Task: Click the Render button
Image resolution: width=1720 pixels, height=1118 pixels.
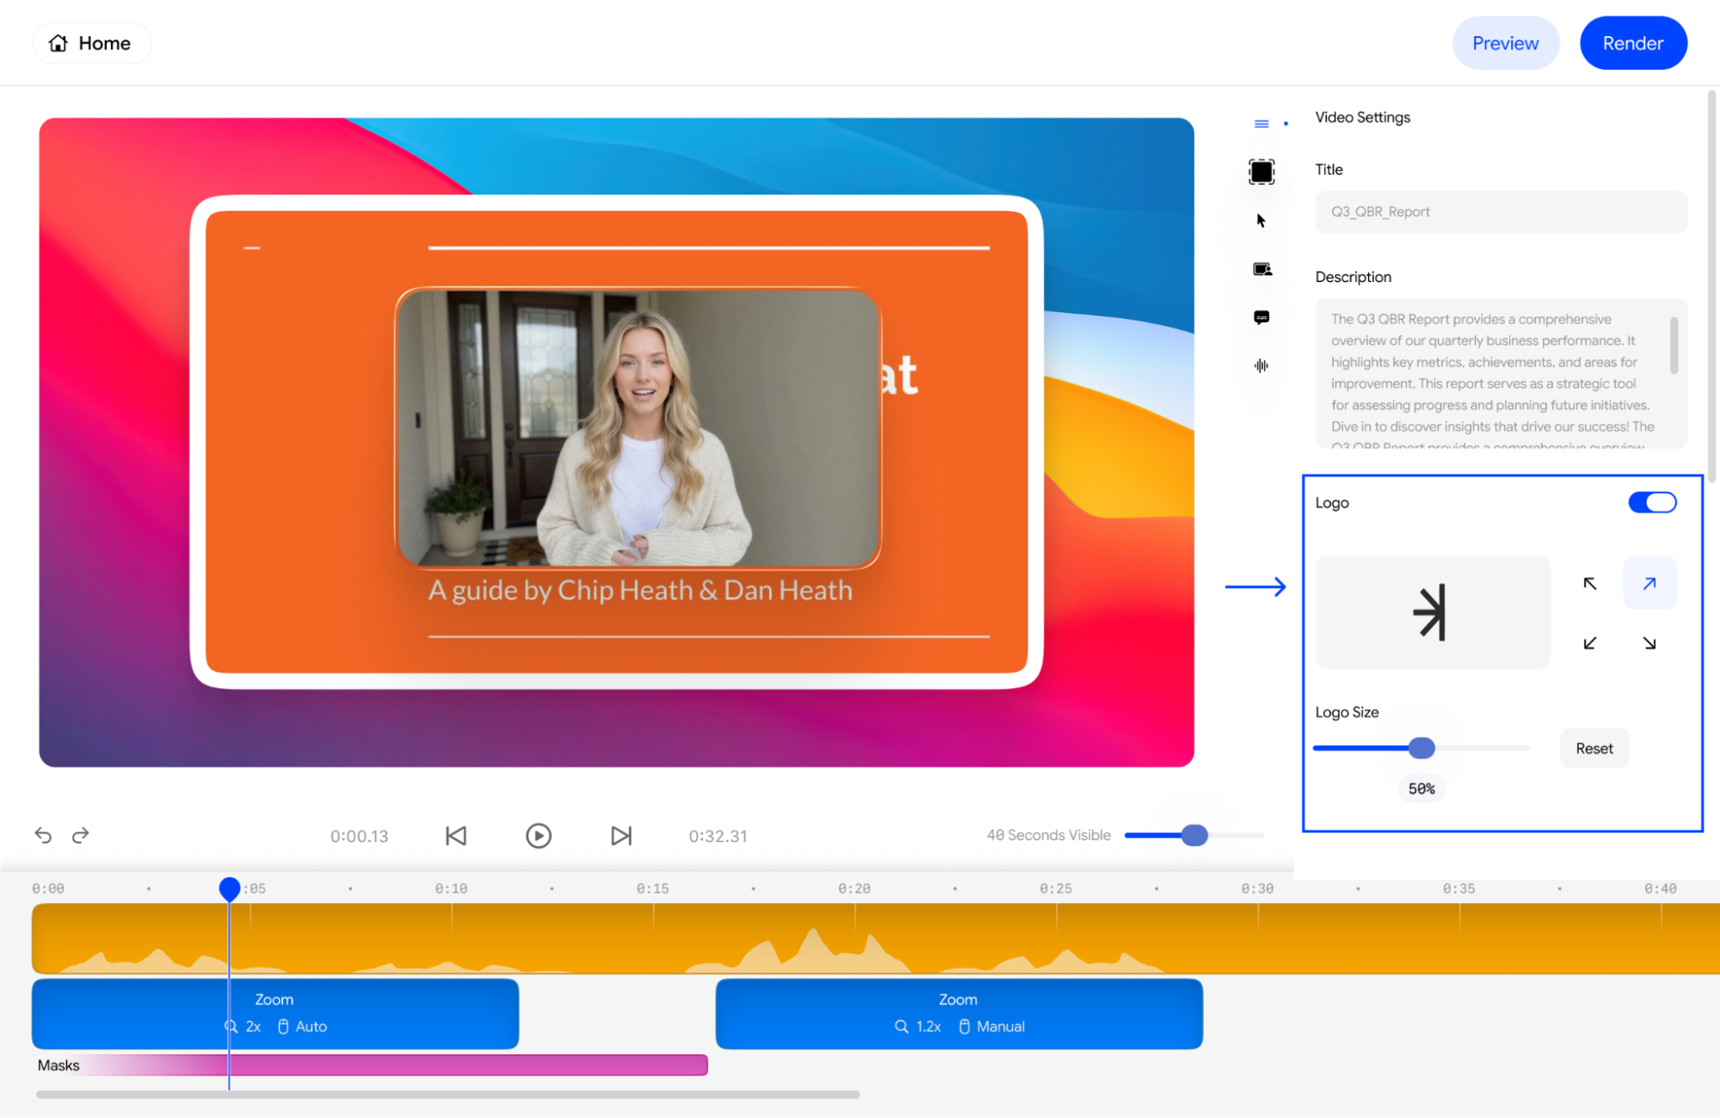Action: point(1632,43)
